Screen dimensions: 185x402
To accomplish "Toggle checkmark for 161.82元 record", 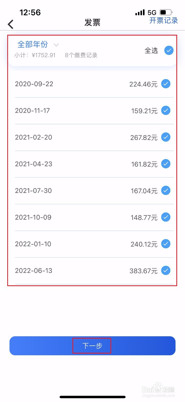I will point(166,164).
